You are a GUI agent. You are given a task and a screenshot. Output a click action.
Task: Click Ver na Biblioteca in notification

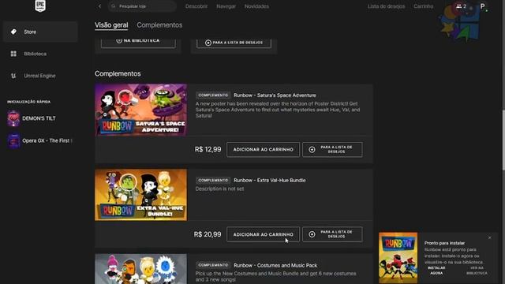pos(477,271)
